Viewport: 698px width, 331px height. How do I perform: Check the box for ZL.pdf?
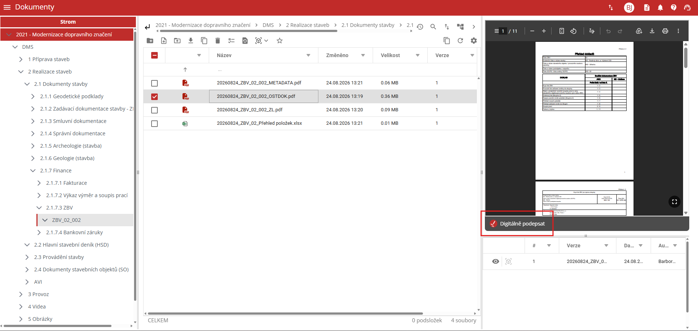click(154, 110)
